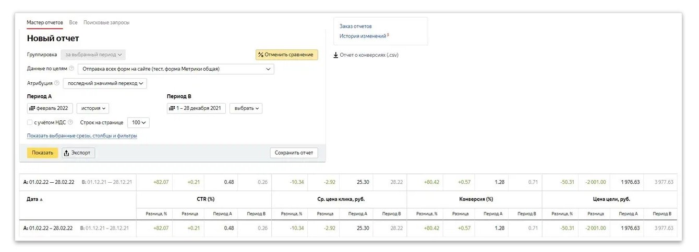Expand the Группировка за выбранный период dropdown

(x=93, y=55)
